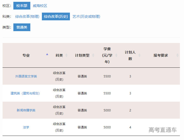Sort table by 专业 column header
184x140 pixels.
point(26,55)
